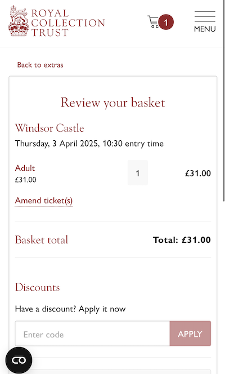Viewport: 225px width, 374px height.
Task: Click the Adult ticket quantity box
Action: (x=138, y=173)
